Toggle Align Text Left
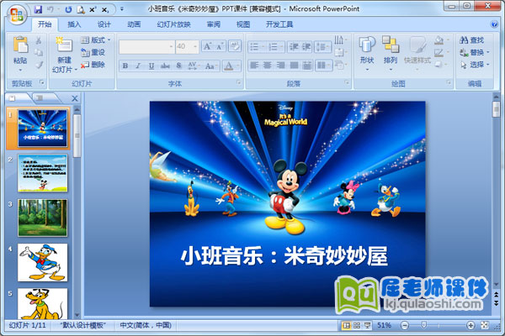 [x=254, y=66]
